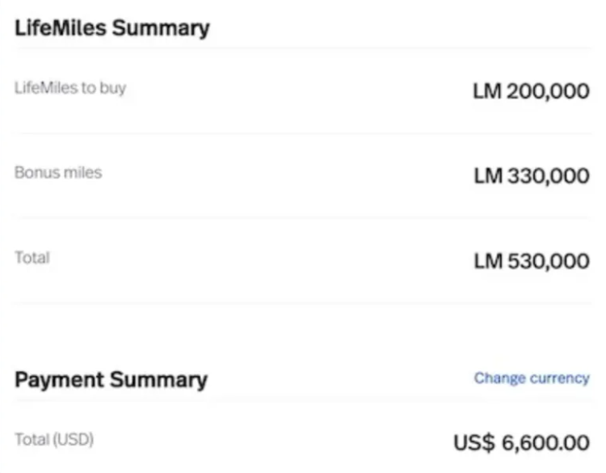The image size is (606, 473).
Task: Click the divider below LifeMiles to buy row
Action: pyautogui.click(x=302, y=133)
